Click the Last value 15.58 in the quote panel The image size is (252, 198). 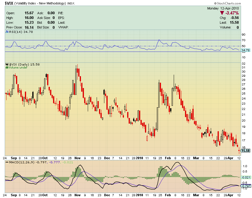[234, 23]
